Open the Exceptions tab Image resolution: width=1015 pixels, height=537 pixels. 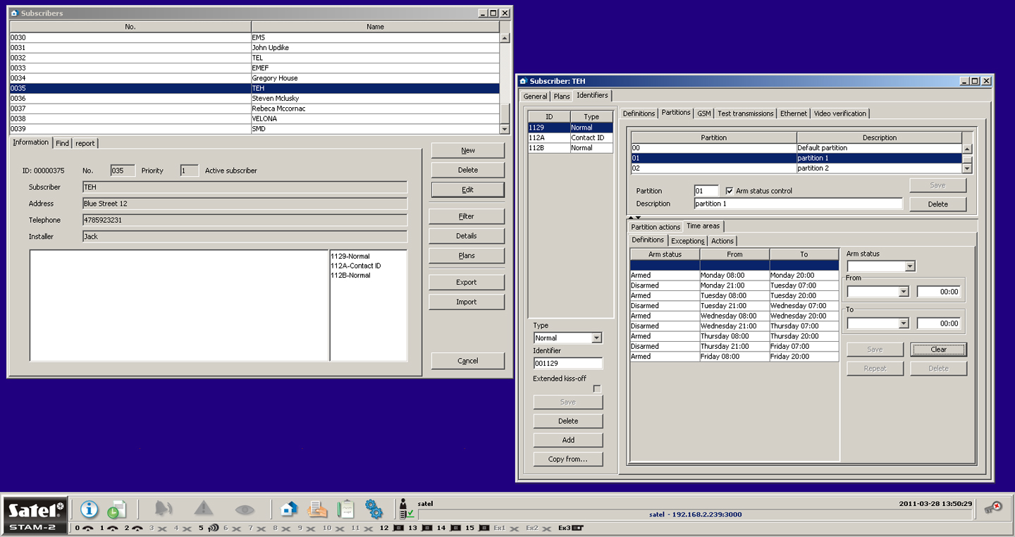pyautogui.click(x=687, y=241)
